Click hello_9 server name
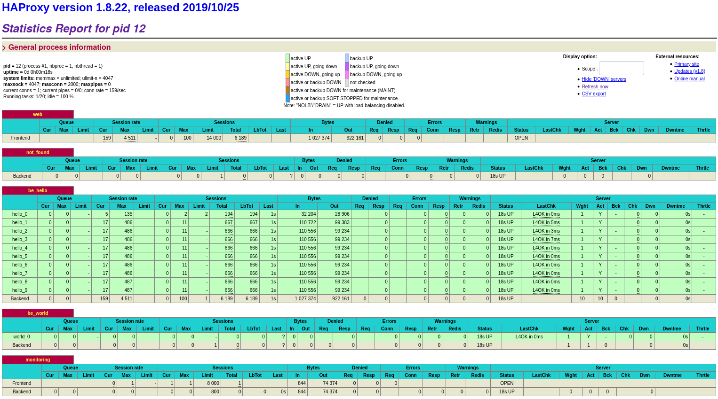Viewport: 718px width, 399px height. coord(20,290)
